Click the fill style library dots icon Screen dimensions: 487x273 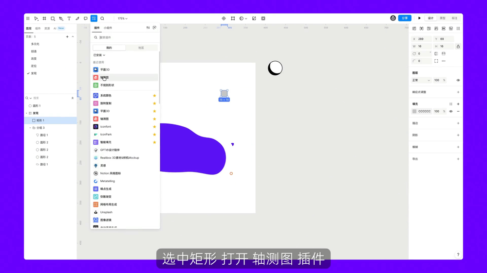(x=450, y=104)
